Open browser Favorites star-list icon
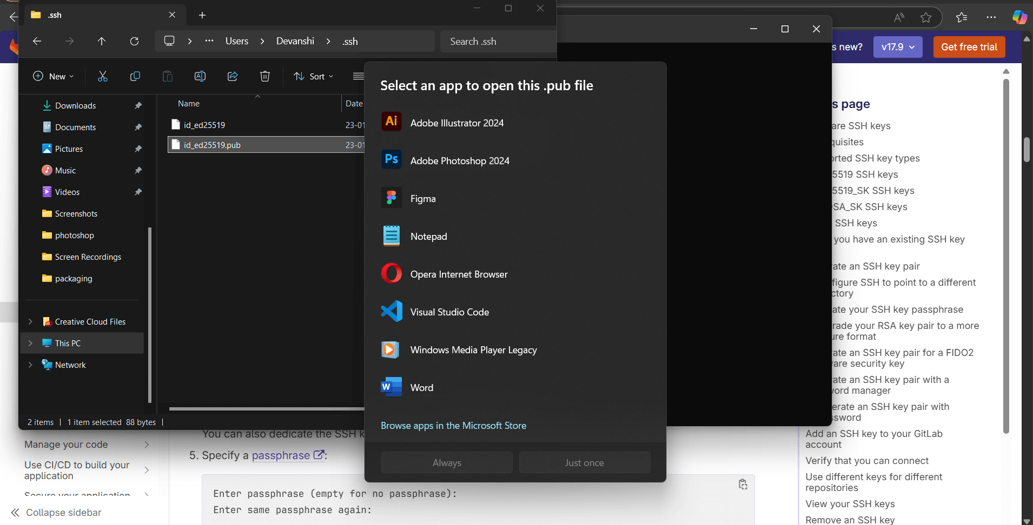Viewport: 1033px width, 525px height. (962, 17)
